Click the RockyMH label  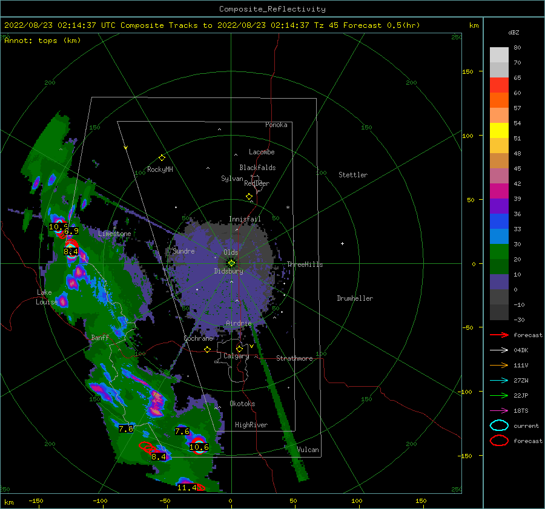point(160,169)
